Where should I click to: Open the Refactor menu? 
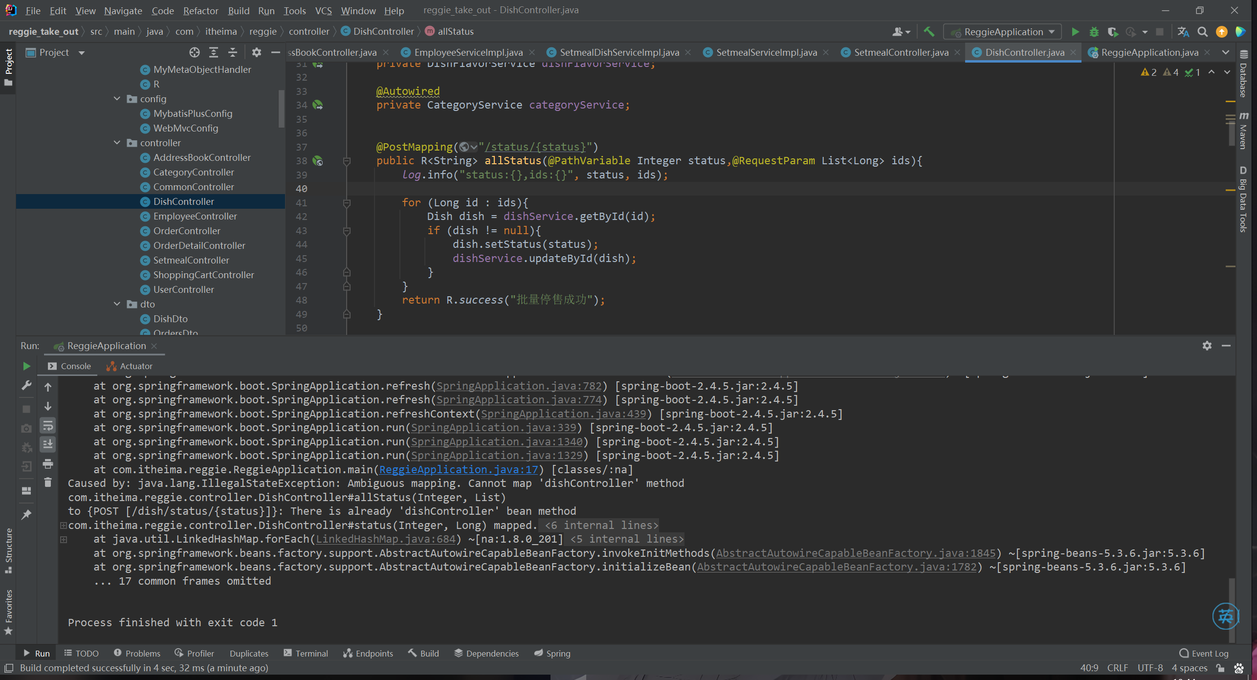[x=200, y=10]
